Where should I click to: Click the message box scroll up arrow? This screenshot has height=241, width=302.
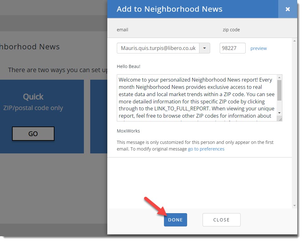(x=279, y=77)
